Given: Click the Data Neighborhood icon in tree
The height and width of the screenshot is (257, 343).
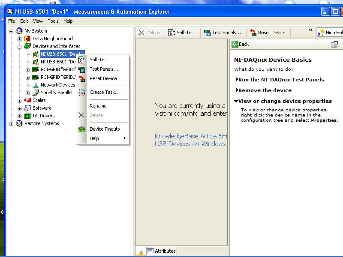Looking at the screenshot, I should tap(27, 39).
